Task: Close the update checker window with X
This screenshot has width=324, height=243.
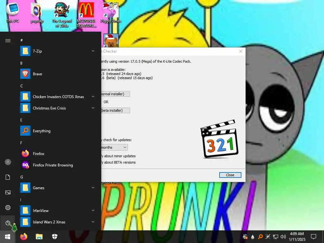Action: pyautogui.click(x=240, y=51)
